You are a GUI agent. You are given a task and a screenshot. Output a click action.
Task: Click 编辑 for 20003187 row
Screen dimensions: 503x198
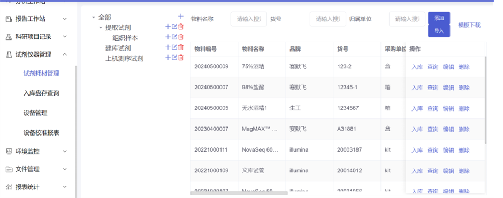coord(448,150)
